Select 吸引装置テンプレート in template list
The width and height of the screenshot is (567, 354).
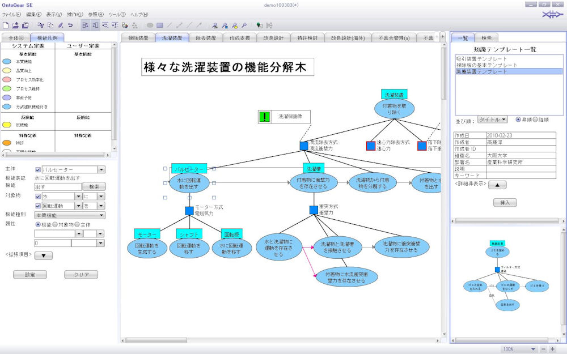click(x=481, y=59)
